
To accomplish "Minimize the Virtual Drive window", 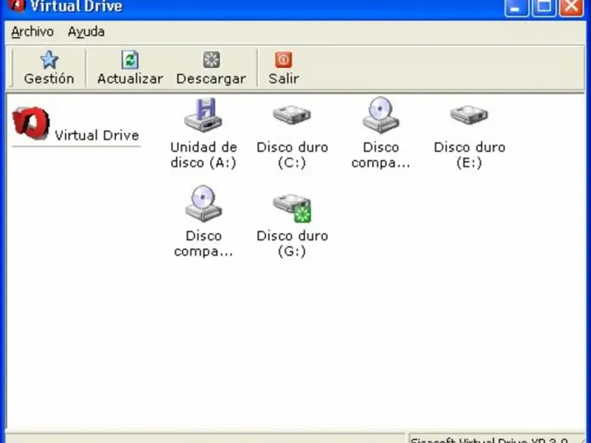I will [516, 7].
